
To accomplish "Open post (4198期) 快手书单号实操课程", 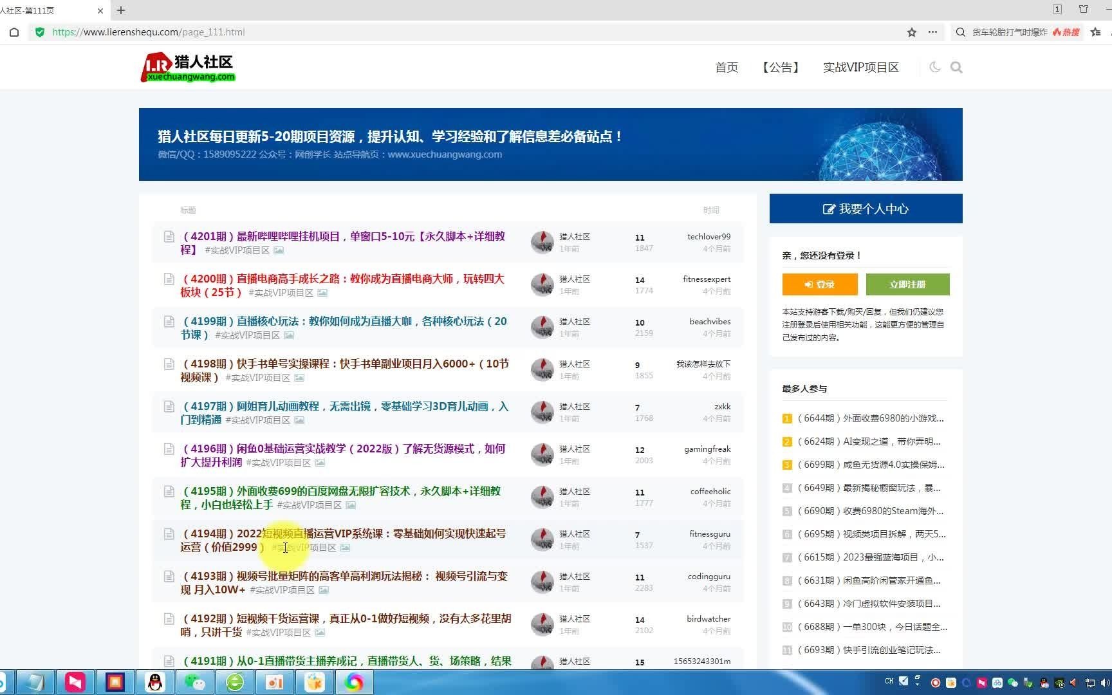I will point(345,370).
